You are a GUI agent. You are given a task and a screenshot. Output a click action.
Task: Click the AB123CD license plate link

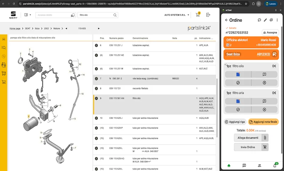(x=263, y=54)
